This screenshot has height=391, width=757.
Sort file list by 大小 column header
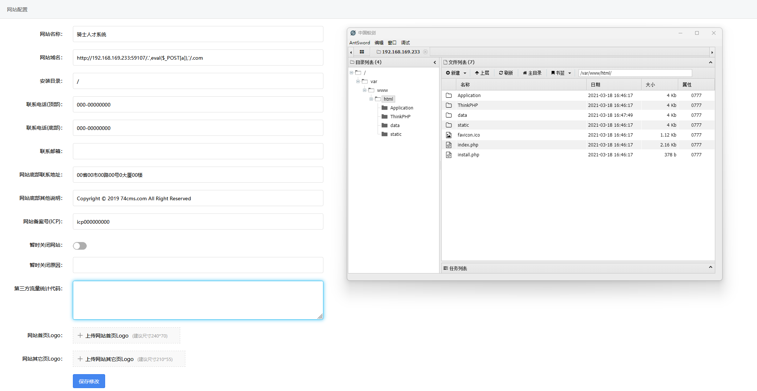point(660,85)
